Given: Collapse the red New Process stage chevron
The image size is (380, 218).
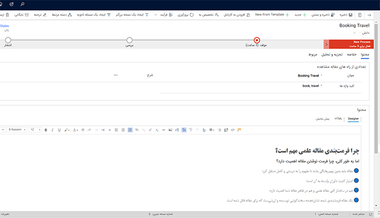Looking at the screenshot, I should pos(326,44).
